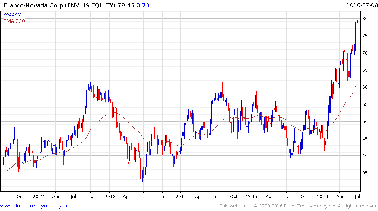This screenshot has width=378, height=211.
Task: Click the copyright notice for Fuller Treacy Money
Action: [299, 206]
